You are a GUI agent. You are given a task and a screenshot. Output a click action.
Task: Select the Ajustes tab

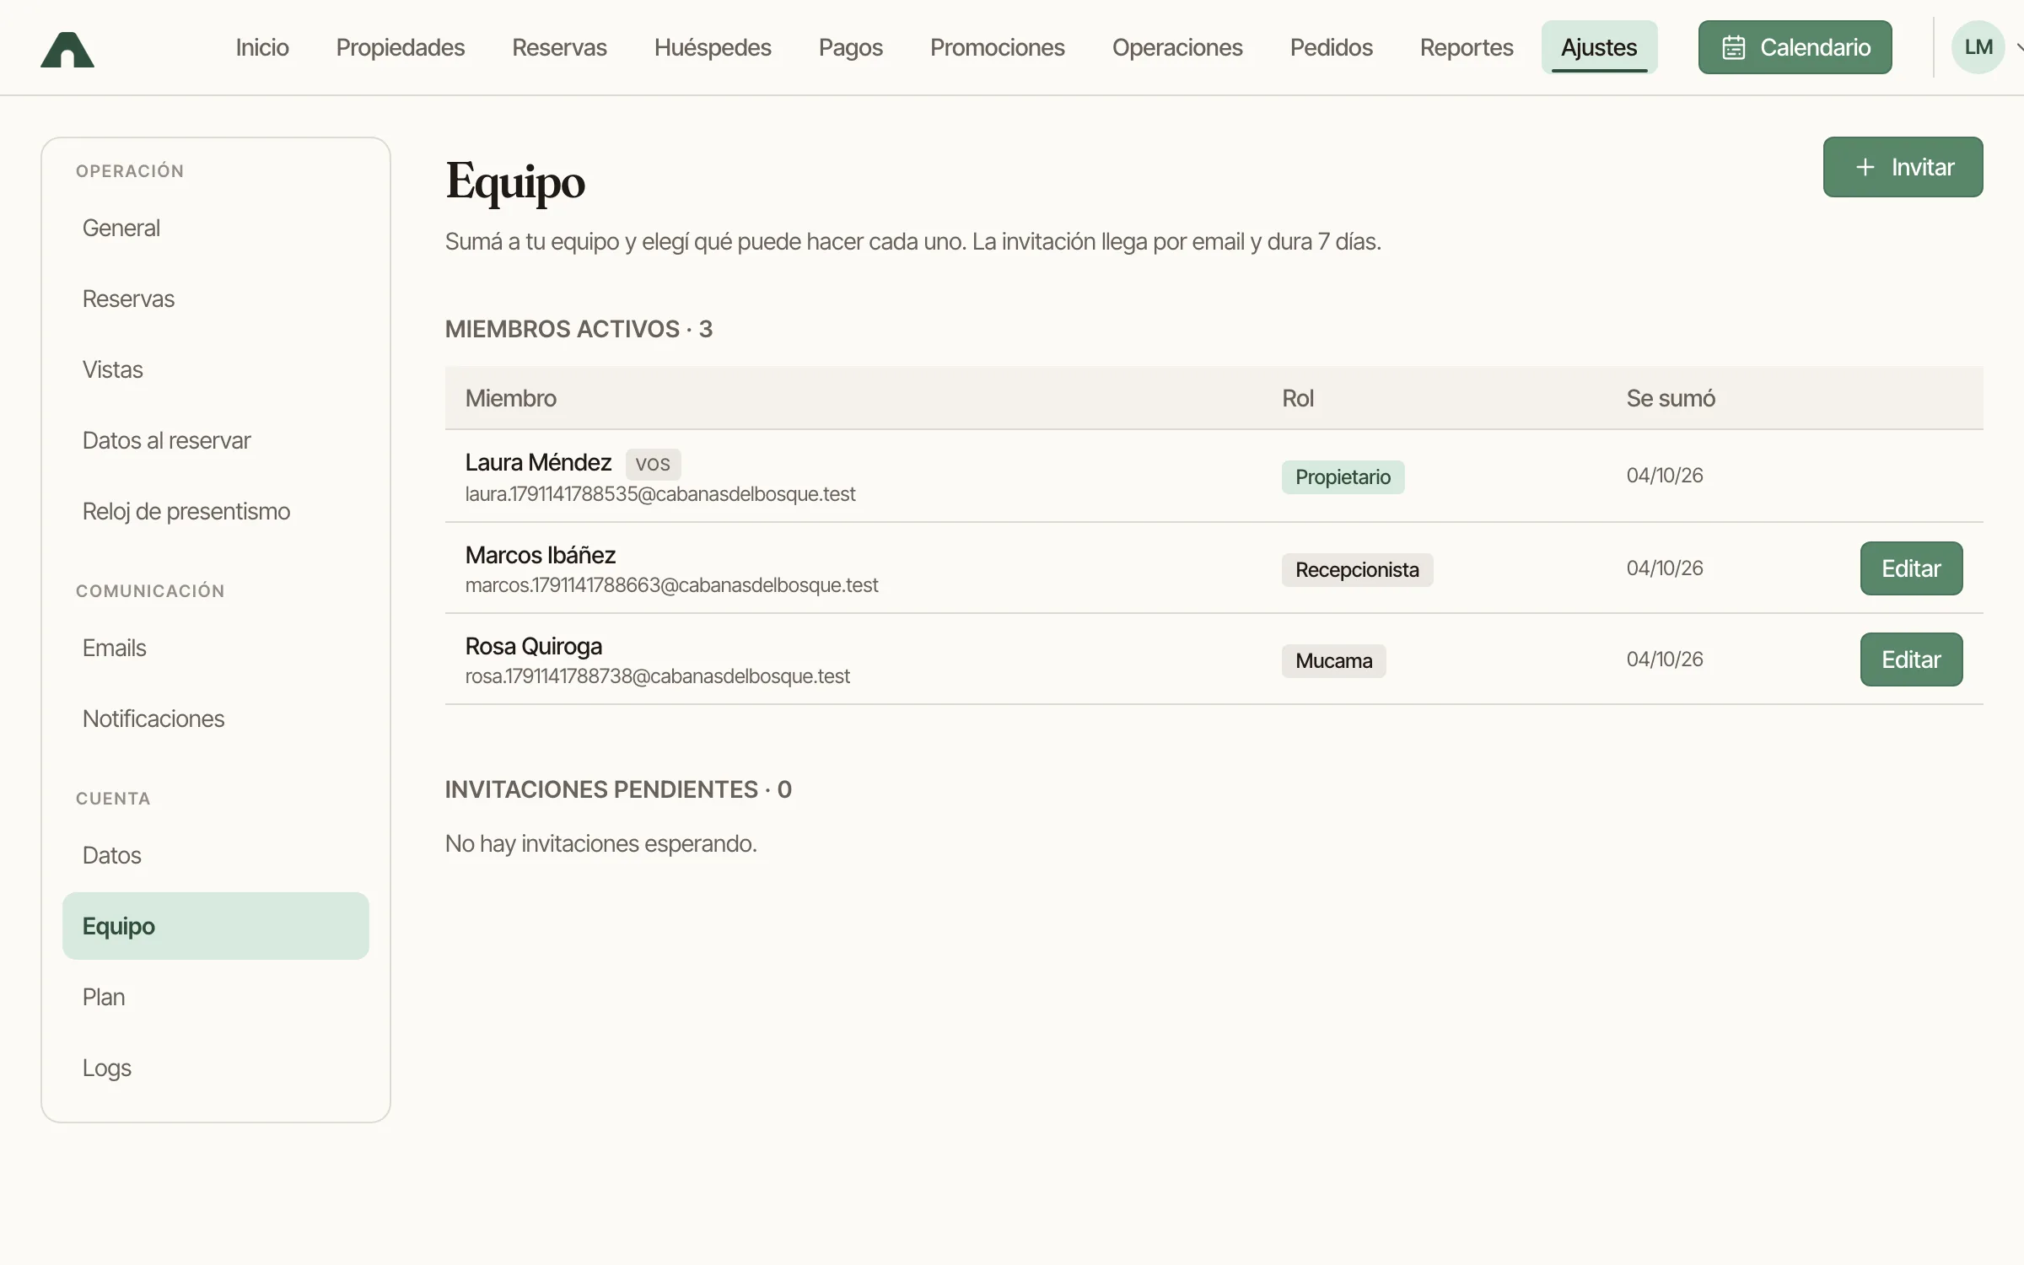coord(1599,47)
